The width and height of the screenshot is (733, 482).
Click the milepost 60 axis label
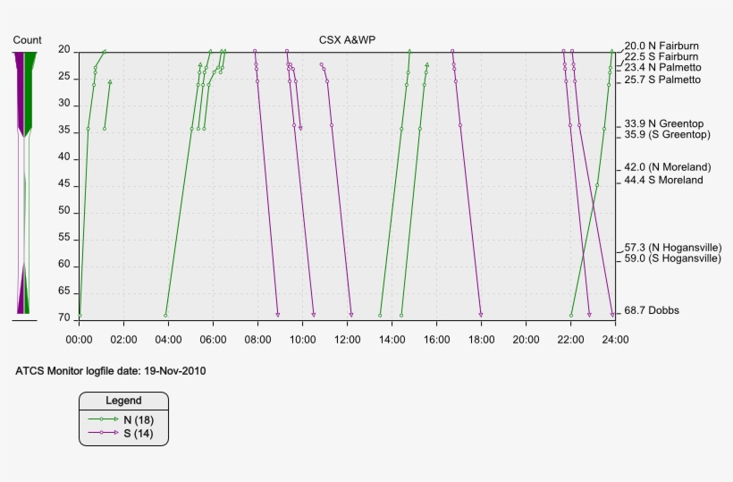[64, 264]
